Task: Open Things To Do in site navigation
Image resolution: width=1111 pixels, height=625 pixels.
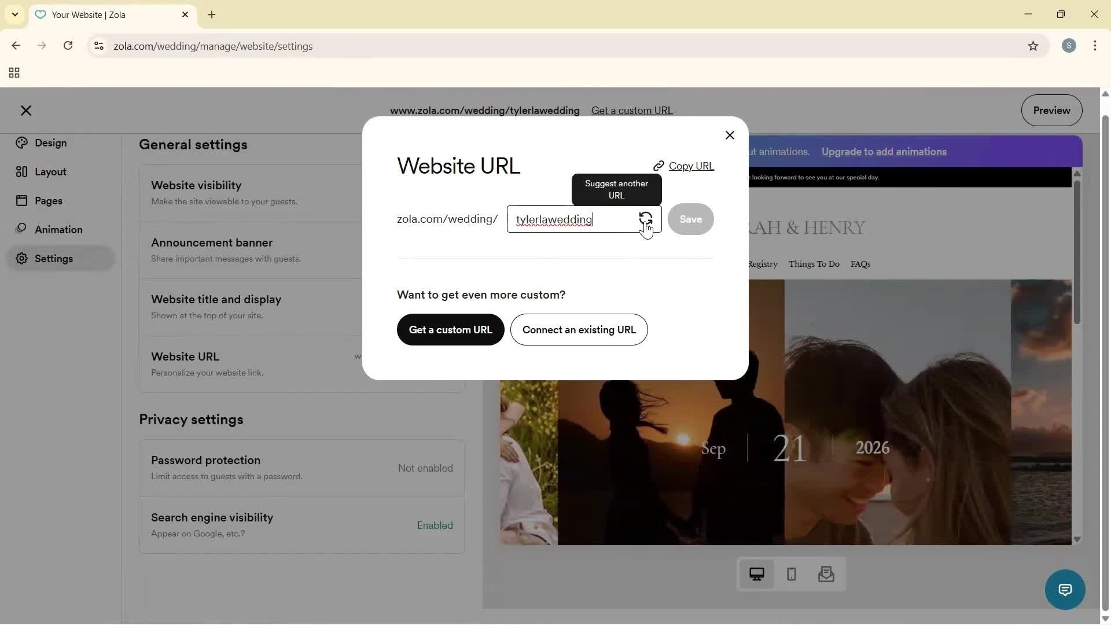Action: click(814, 264)
